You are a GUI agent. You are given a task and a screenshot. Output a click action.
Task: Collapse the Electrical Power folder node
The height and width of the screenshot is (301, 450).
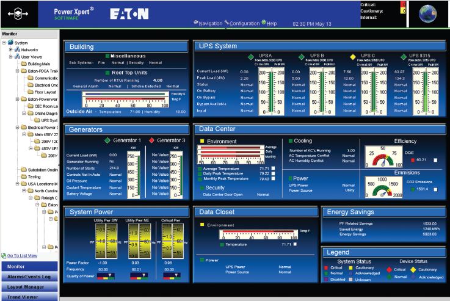(17, 127)
